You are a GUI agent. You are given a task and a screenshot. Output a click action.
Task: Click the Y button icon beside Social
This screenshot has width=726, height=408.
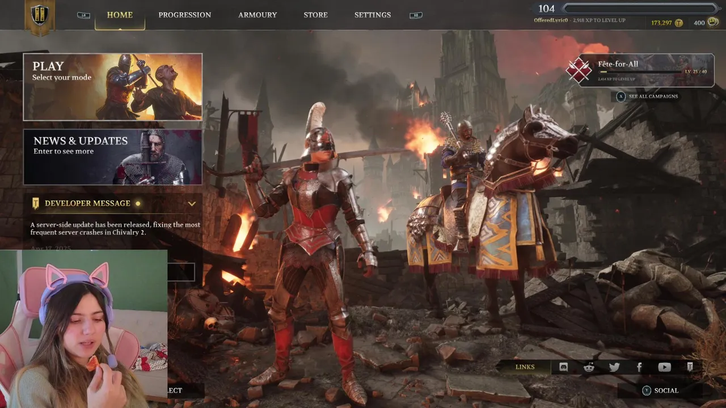(646, 390)
